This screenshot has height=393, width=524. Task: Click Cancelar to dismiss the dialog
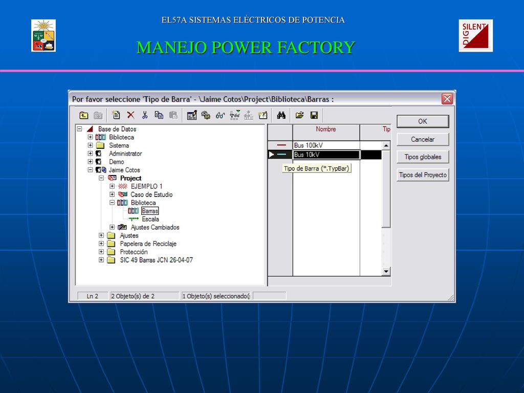[422, 139]
